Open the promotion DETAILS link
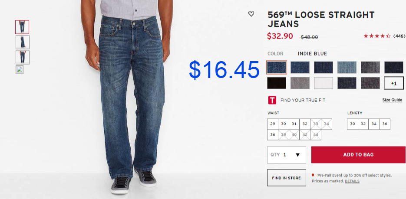The image size is (406, 199). tap(352, 181)
